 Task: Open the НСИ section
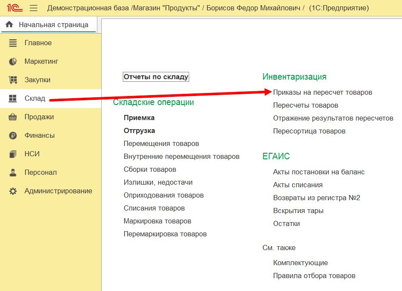coord(51,154)
